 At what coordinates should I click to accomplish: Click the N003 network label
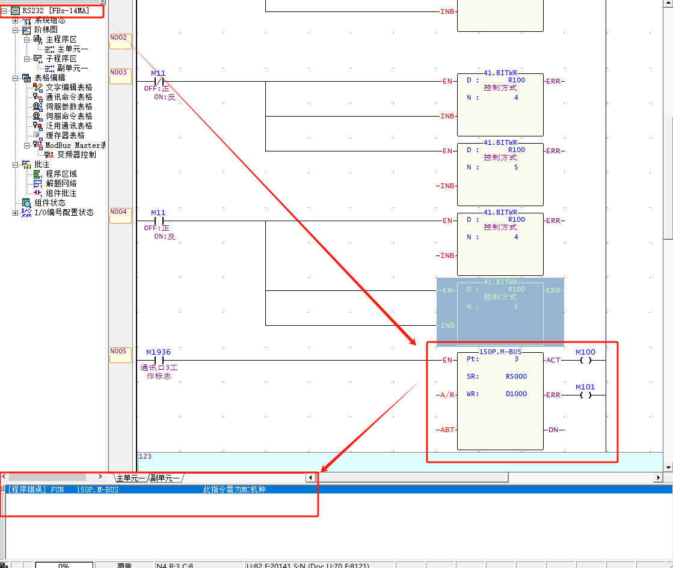tap(120, 73)
